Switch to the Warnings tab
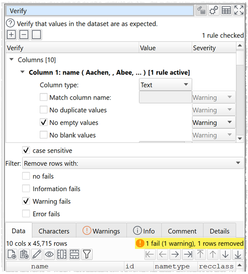Screen dimensions: 248x274 pyautogui.click(x=101, y=231)
